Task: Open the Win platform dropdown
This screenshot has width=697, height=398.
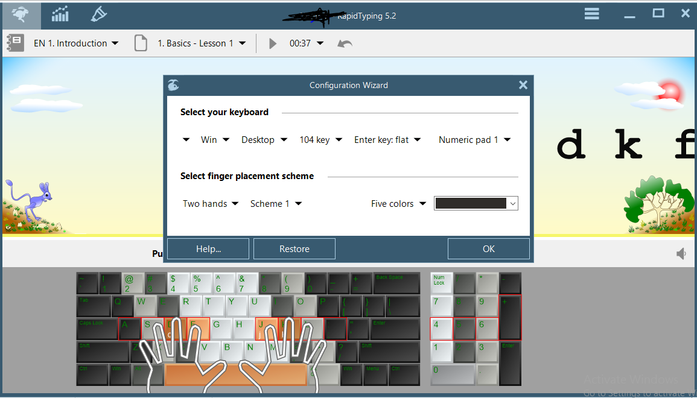Action: 215,140
